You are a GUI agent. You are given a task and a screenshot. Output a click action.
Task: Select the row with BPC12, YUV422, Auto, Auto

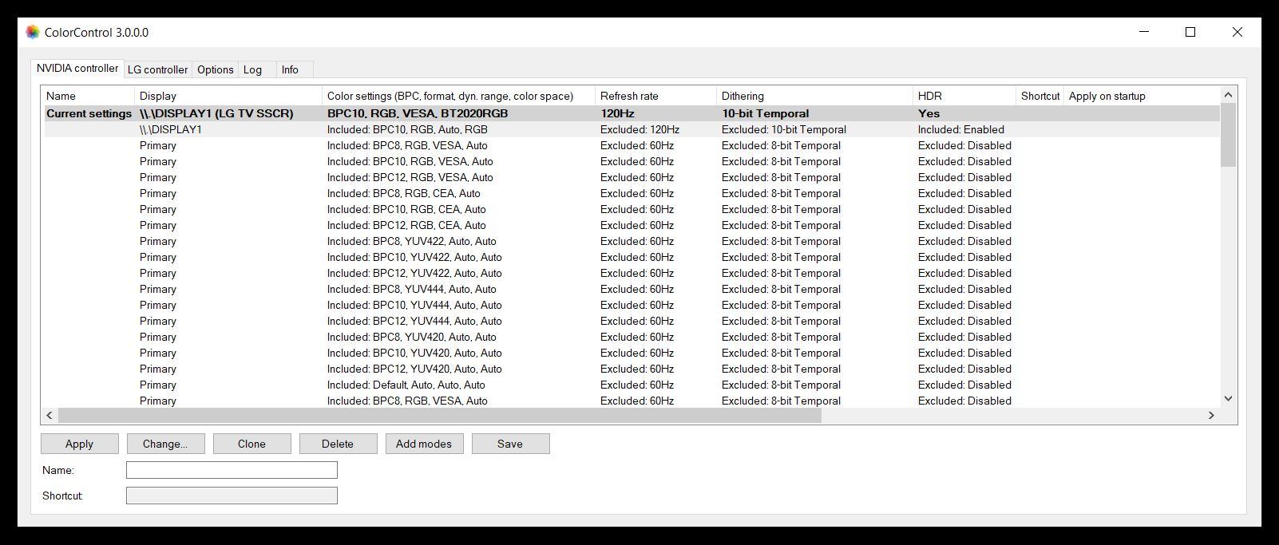[632, 273]
